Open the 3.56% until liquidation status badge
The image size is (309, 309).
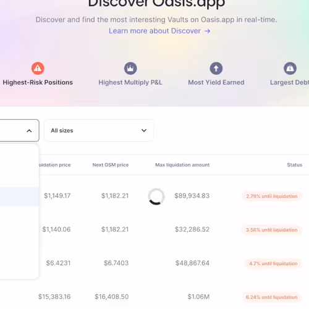pos(271,230)
